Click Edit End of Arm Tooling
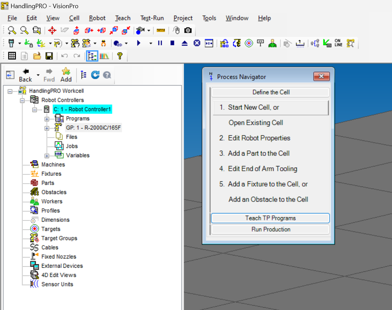 click(263, 169)
